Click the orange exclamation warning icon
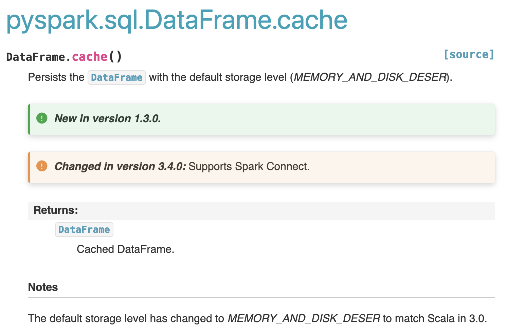Viewport: 508px width, 336px height. (42, 166)
